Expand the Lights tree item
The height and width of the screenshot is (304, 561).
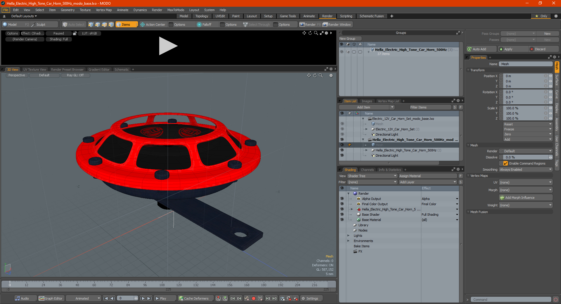[348, 236]
